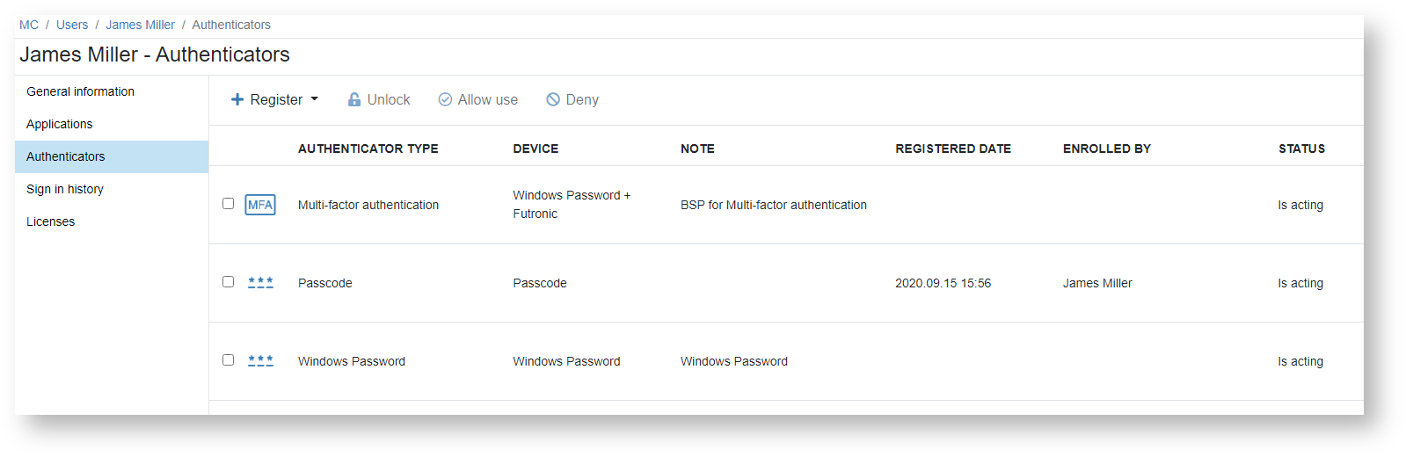Click the Windows Password row asterisks icon
1406x457 pixels.
pos(260,361)
